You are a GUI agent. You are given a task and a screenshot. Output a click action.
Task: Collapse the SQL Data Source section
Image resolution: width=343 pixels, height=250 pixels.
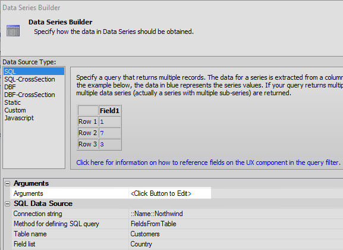click(8, 204)
